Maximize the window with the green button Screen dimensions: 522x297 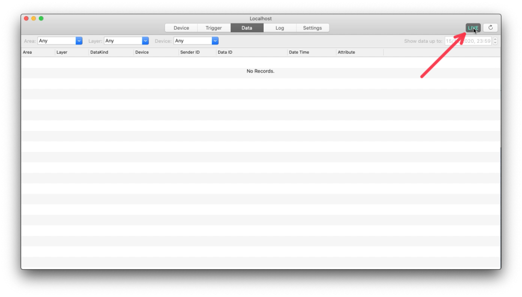[41, 19]
